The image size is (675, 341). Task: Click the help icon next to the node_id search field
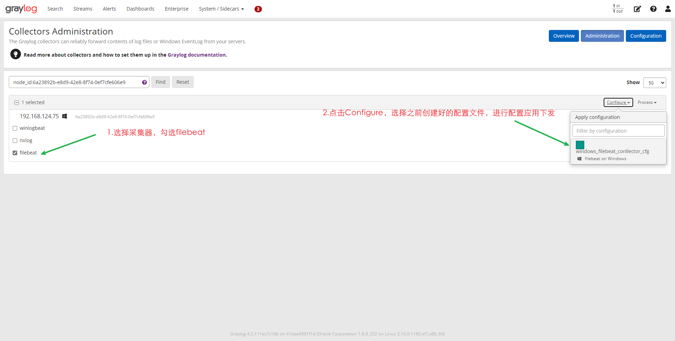(x=144, y=82)
